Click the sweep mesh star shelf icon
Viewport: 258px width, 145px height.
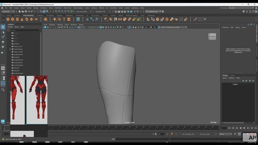click(55, 19)
